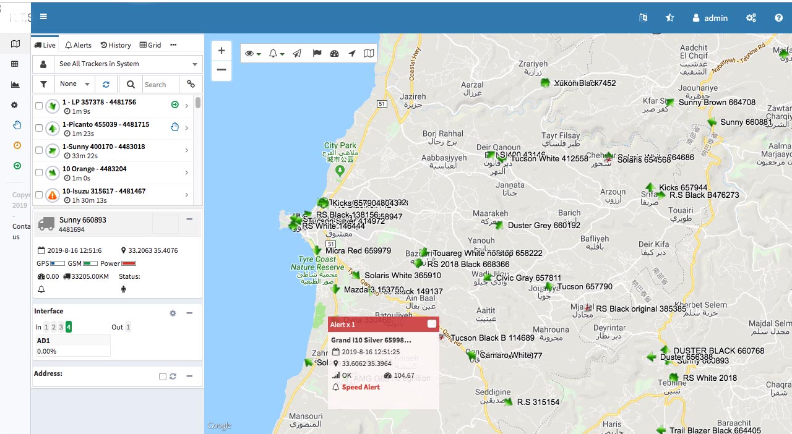Screen dimensions: 792x434
Task: Open Interface panel gear settings
Action: tap(173, 313)
